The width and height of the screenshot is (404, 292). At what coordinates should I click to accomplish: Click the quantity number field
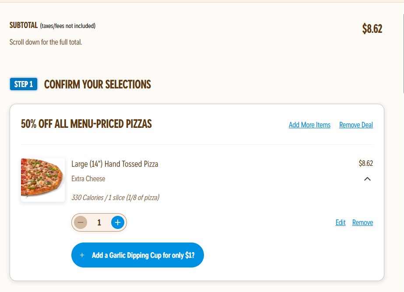pyautogui.click(x=99, y=222)
